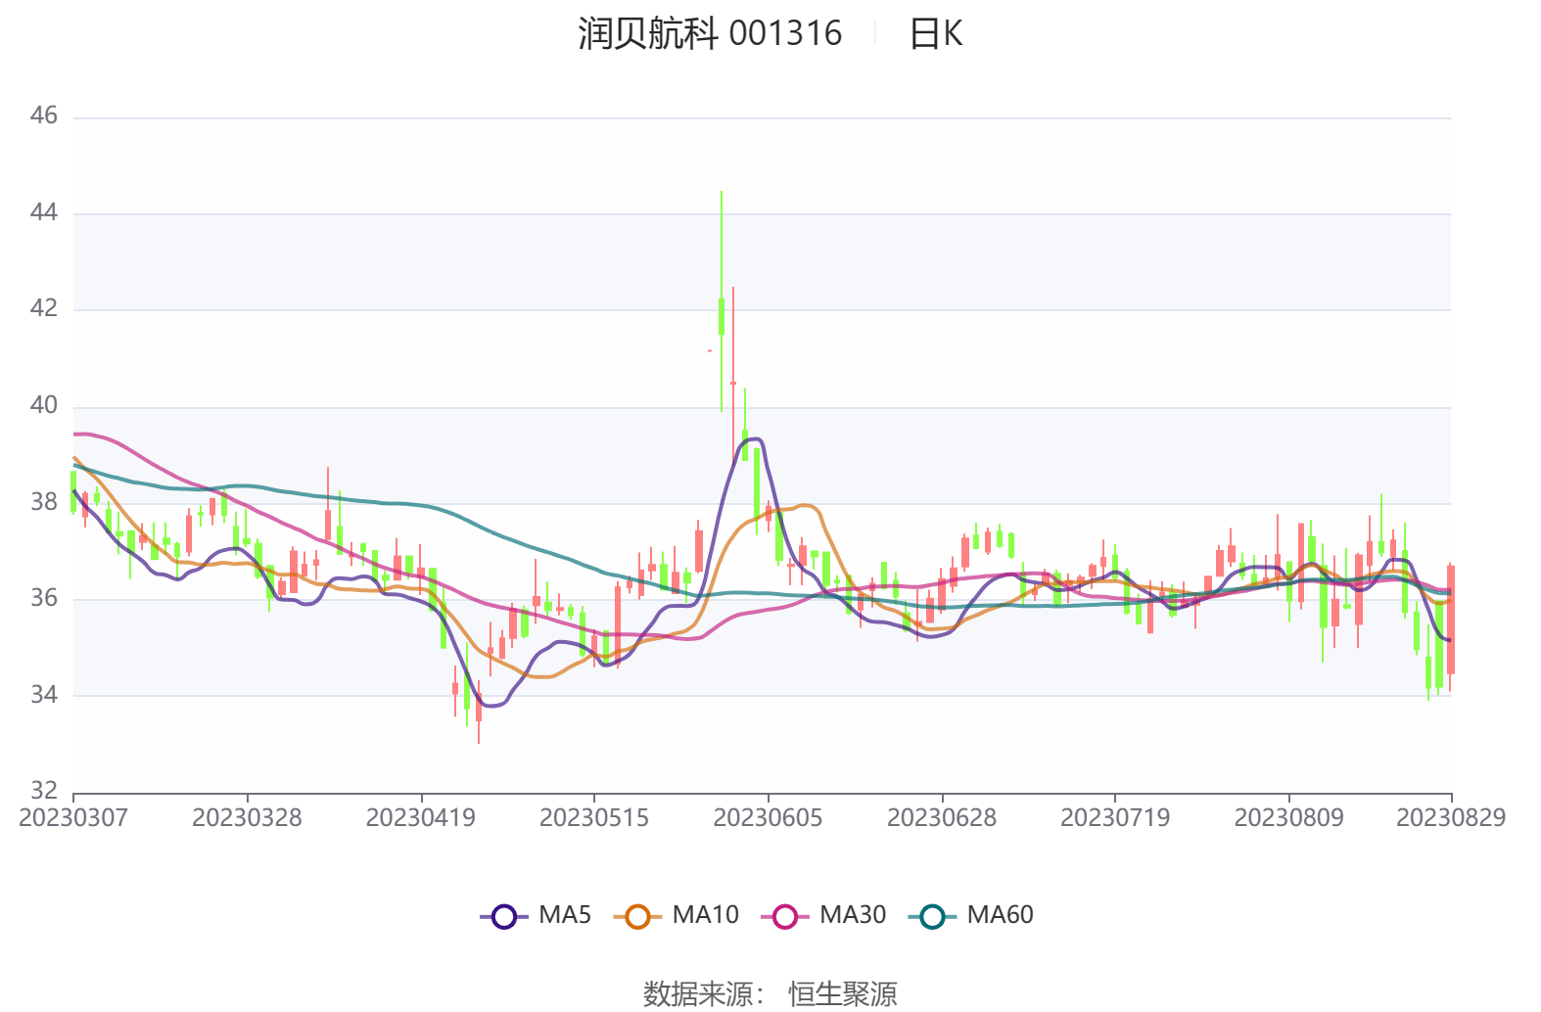The image size is (1541, 1012).
Task: Click the tallest green candlestick above 44
Action: 722,315
